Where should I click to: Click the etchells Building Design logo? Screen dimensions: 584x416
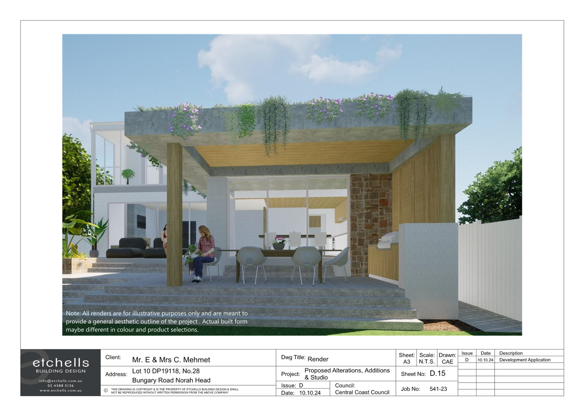[x=61, y=364]
